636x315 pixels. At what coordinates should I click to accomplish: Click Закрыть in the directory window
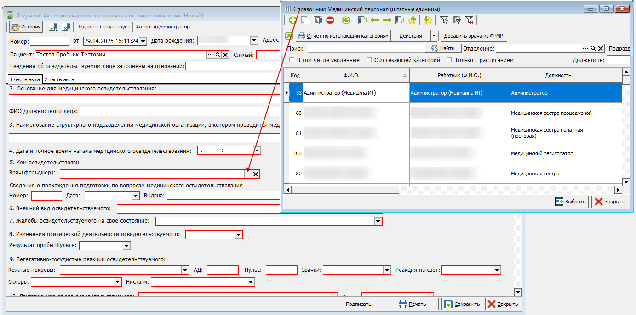tap(610, 202)
